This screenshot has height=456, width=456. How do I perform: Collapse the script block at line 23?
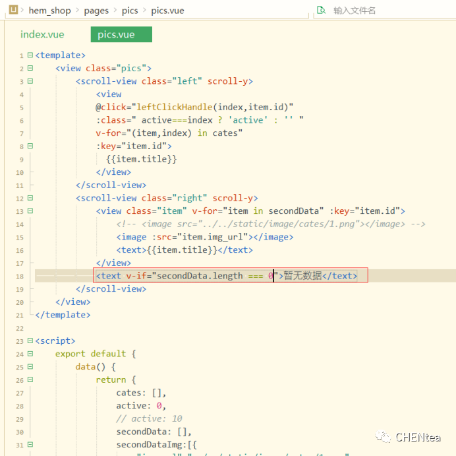pyautogui.click(x=30, y=341)
